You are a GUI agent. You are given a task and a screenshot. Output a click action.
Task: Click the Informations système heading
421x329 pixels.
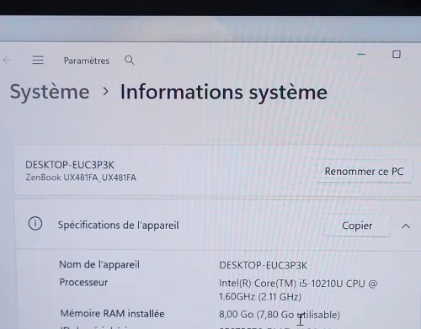[224, 93]
